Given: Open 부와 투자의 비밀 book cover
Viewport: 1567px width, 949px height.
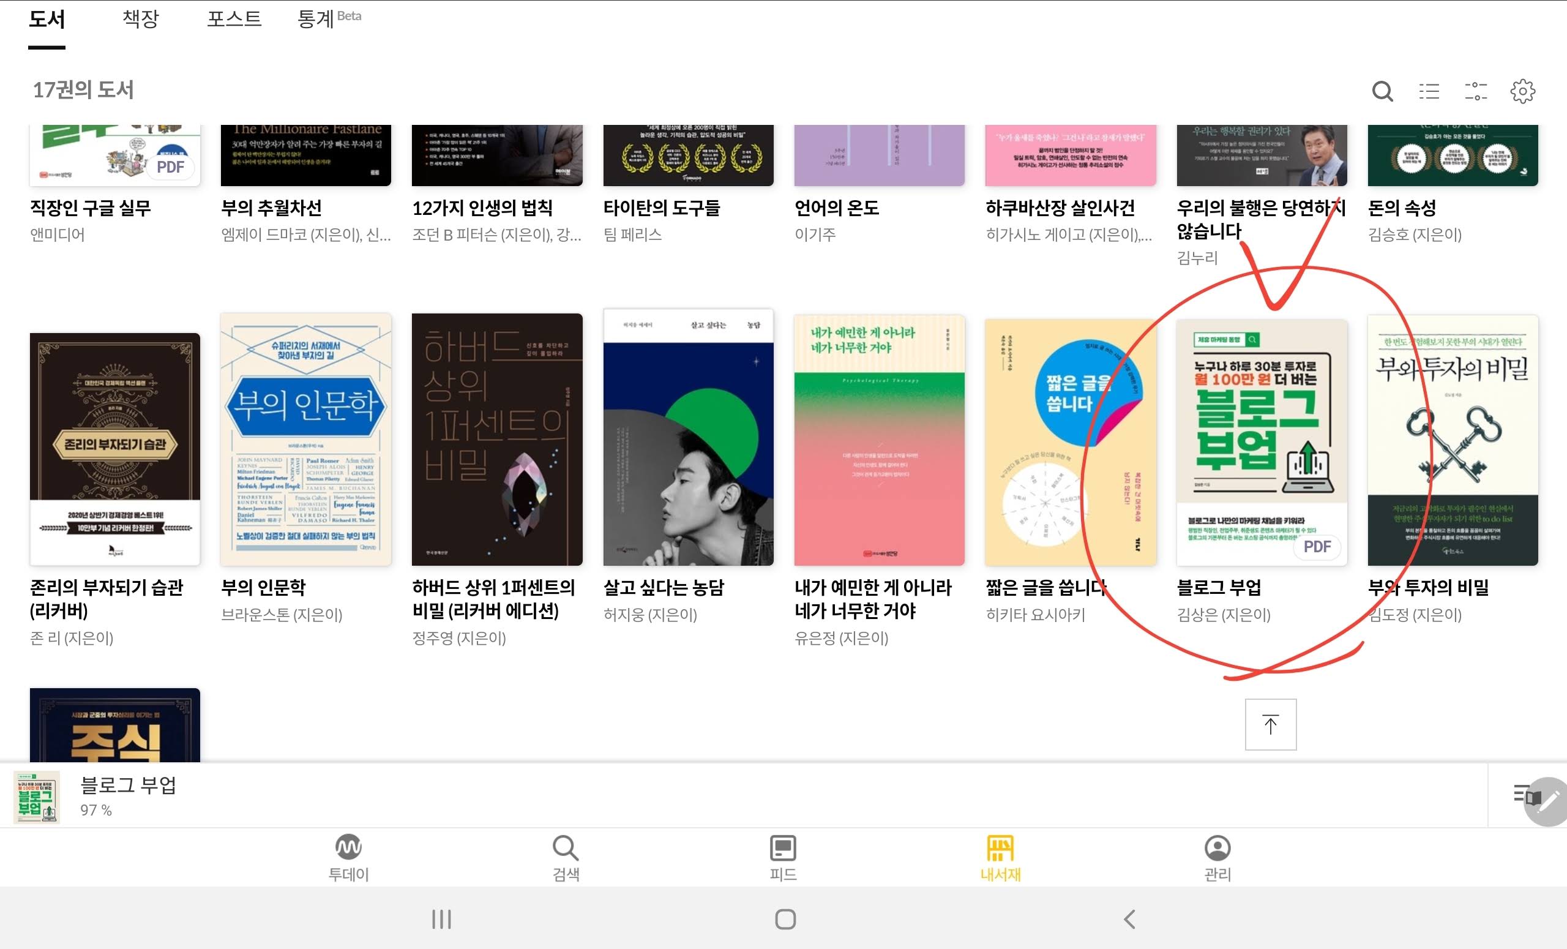Looking at the screenshot, I should (x=1453, y=440).
